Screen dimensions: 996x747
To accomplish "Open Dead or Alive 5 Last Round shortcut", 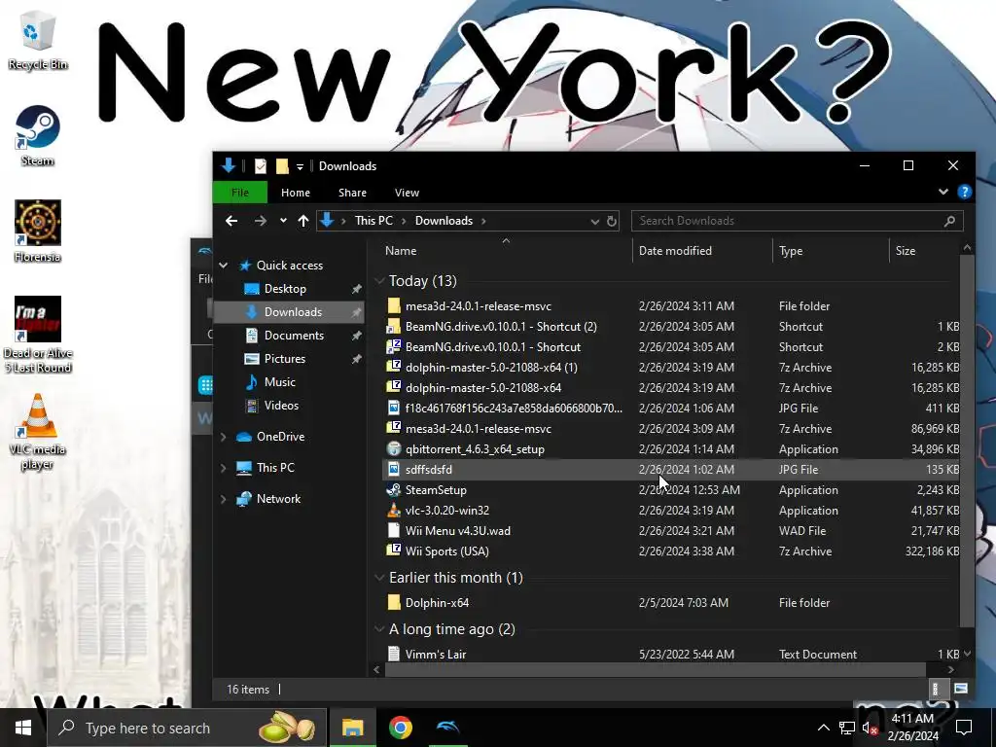I will [x=38, y=335].
